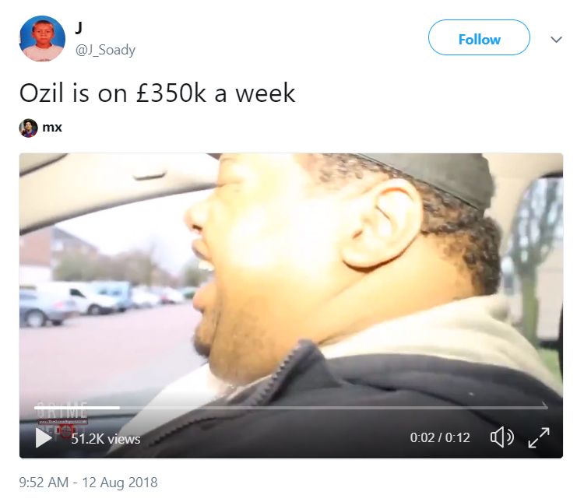Click the display name J
Viewport: 584px width, 502px height.
coord(79,27)
